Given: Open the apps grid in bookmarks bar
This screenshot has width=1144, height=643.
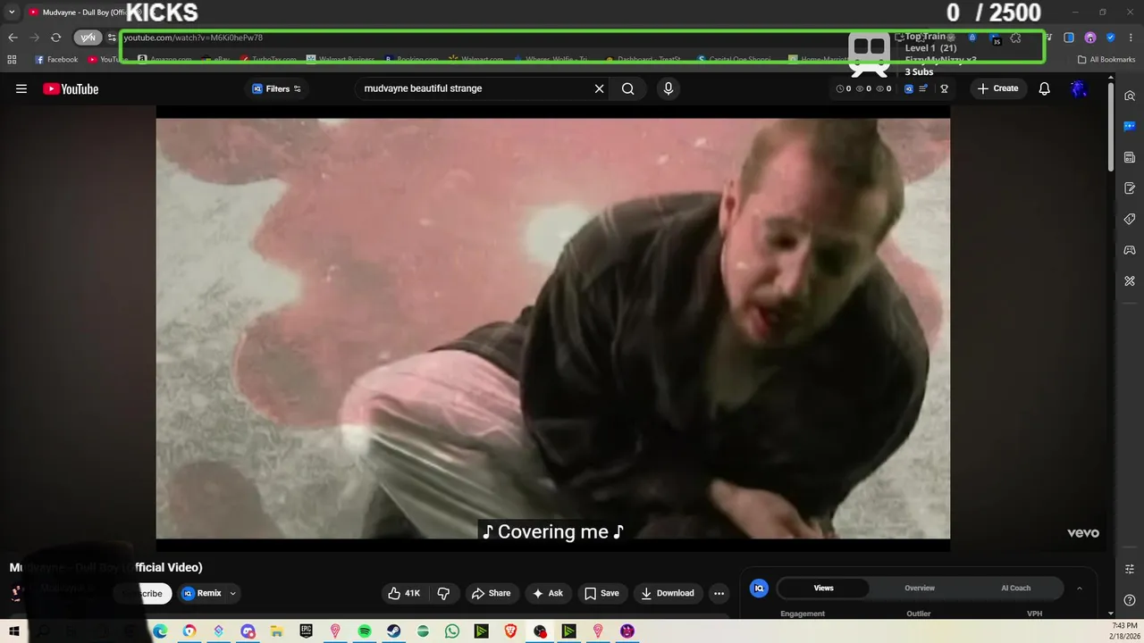Looking at the screenshot, I should (x=12, y=60).
